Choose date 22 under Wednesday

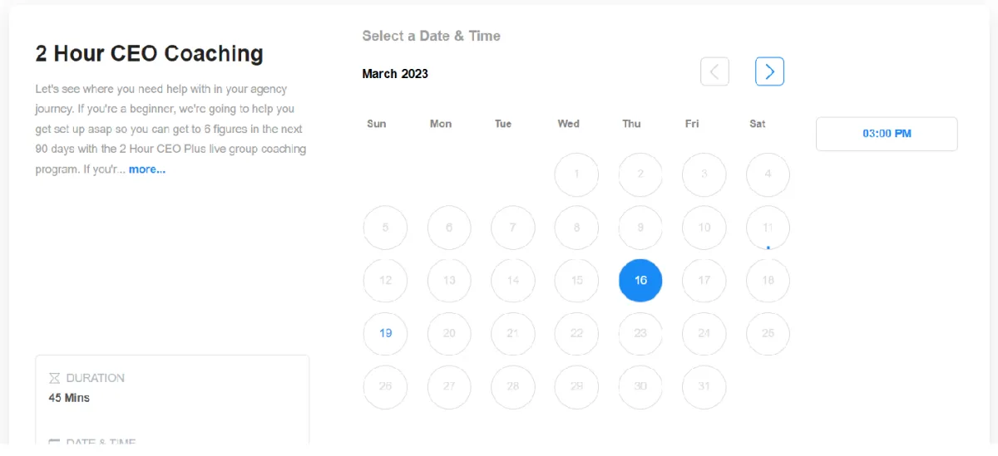pos(576,334)
